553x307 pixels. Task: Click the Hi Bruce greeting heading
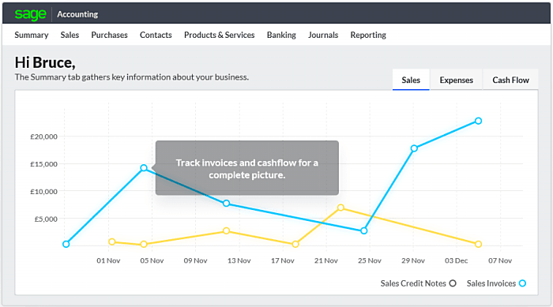tap(45, 62)
